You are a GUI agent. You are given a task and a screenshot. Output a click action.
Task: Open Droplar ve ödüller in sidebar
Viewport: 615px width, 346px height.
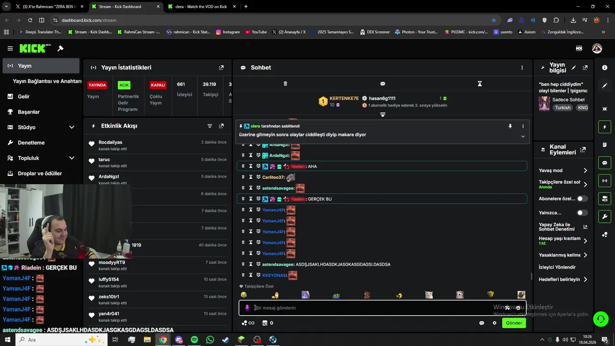pyautogui.click(x=40, y=173)
